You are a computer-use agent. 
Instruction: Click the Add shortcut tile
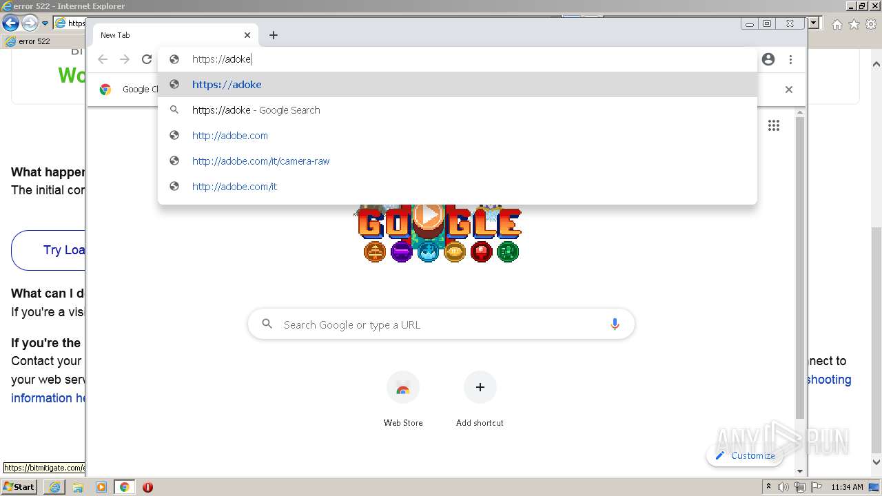[x=480, y=400]
